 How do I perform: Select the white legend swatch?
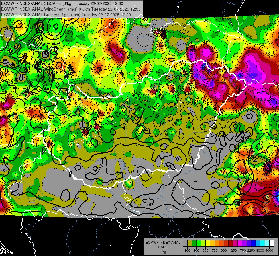click(x=272, y=243)
